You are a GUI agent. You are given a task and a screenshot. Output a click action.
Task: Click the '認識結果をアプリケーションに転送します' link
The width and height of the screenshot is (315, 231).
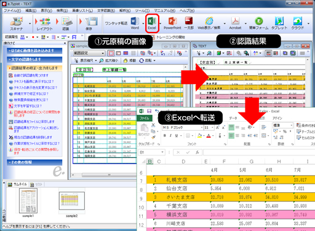tap(36, 129)
